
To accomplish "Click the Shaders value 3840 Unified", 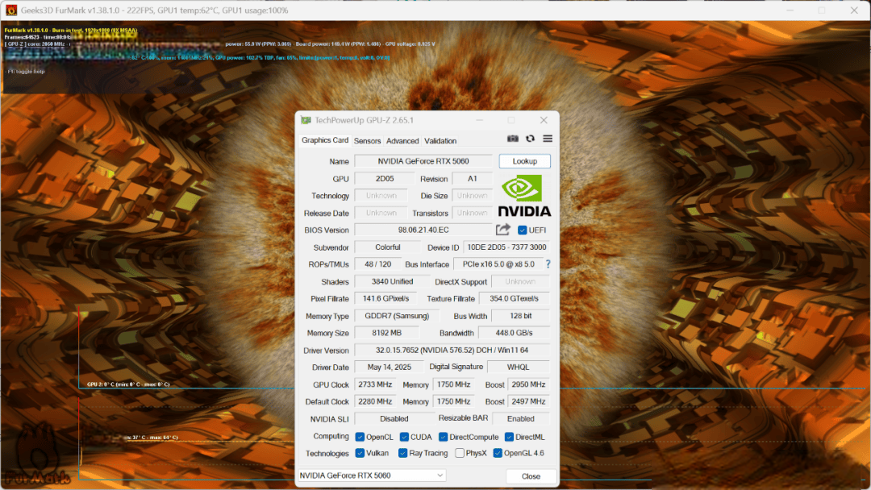I will [392, 282].
